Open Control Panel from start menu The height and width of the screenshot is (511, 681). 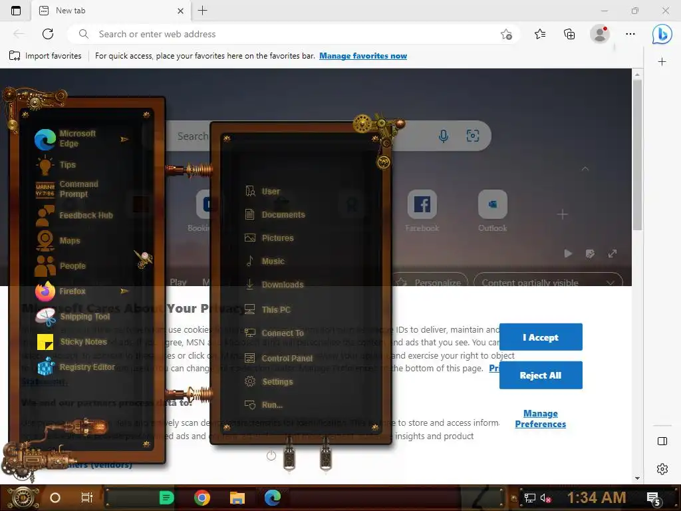tap(279, 358)
